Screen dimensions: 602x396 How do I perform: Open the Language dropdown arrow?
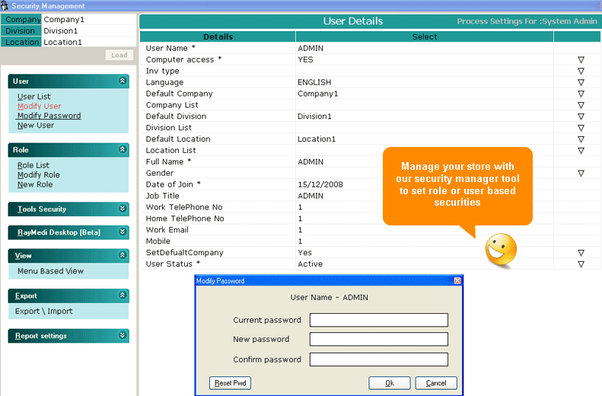pos(580,82)
